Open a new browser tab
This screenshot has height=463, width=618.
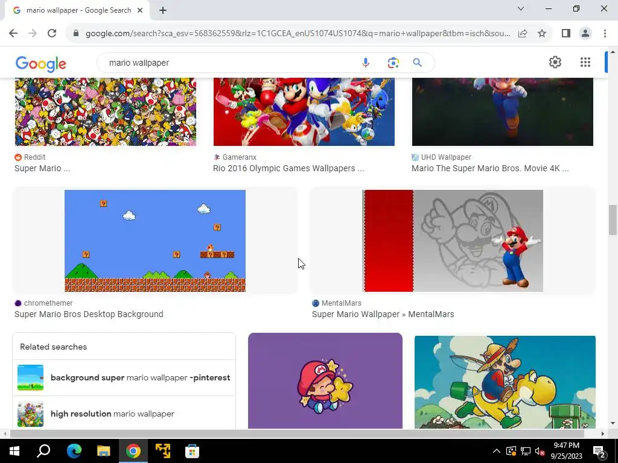[x=163, y=11]
